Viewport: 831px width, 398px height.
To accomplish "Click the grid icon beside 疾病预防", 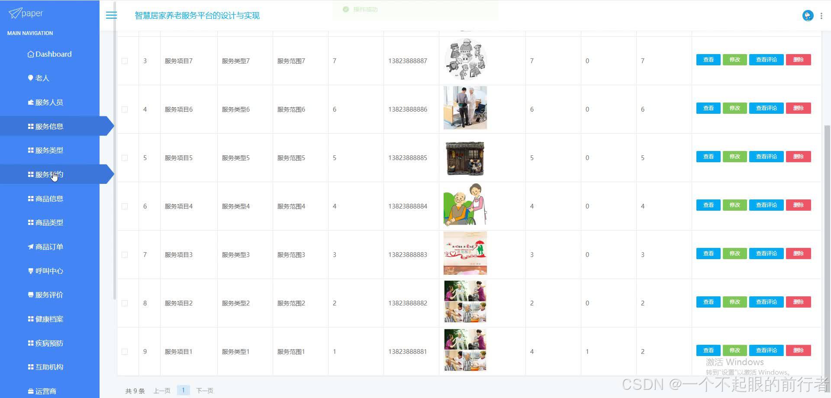I will 31,343.
